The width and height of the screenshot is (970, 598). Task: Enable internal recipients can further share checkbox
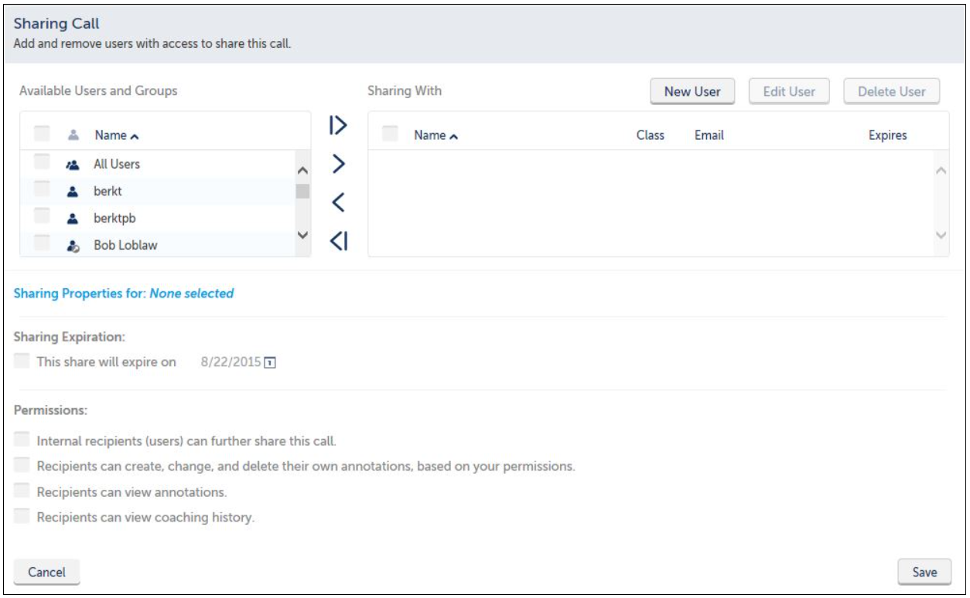tap(22, 440)
